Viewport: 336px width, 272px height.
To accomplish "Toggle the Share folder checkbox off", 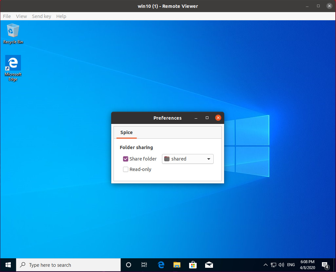I will (x=125, y=159).
